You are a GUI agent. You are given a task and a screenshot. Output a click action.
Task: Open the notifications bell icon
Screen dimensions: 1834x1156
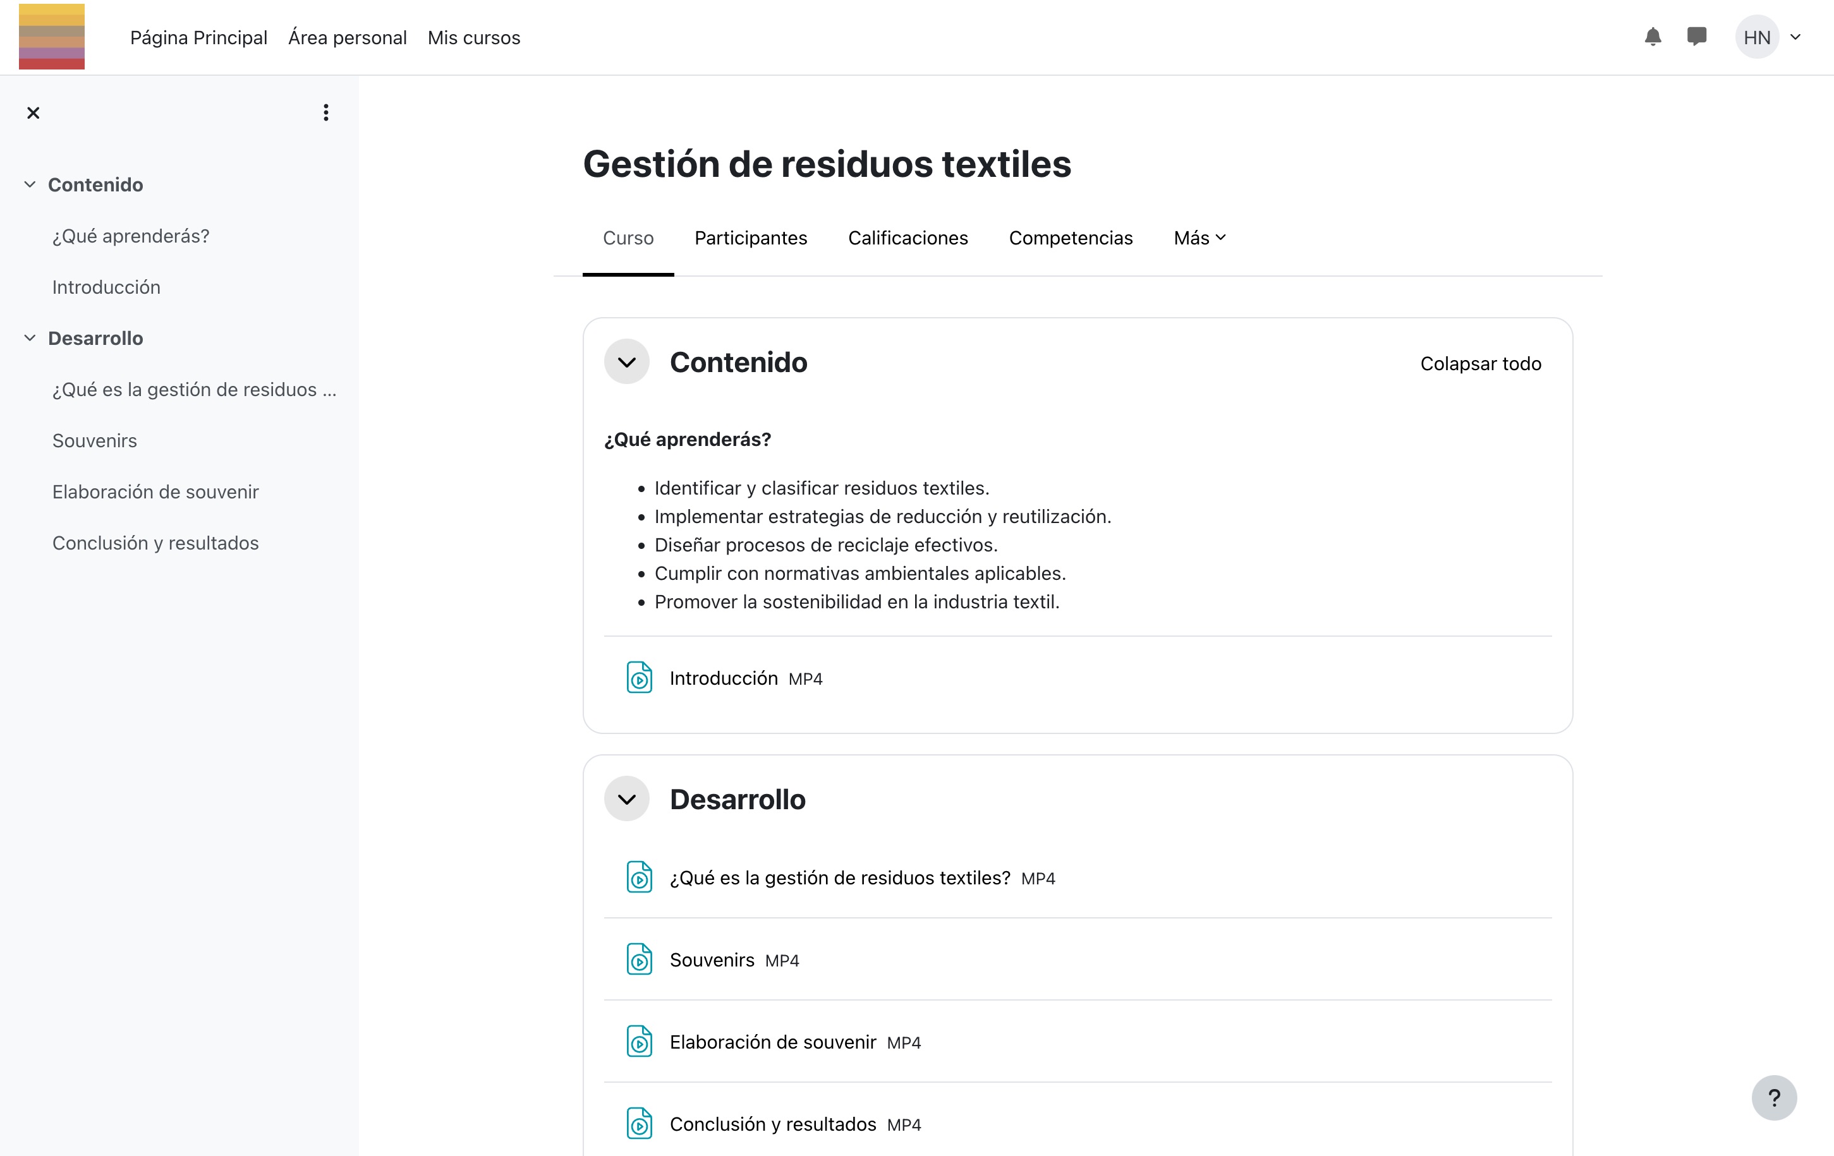[x=1652, y=37]
